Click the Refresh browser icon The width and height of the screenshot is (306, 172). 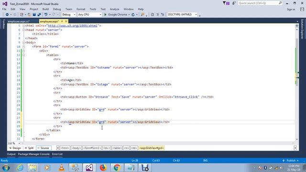tap(133, 15)
